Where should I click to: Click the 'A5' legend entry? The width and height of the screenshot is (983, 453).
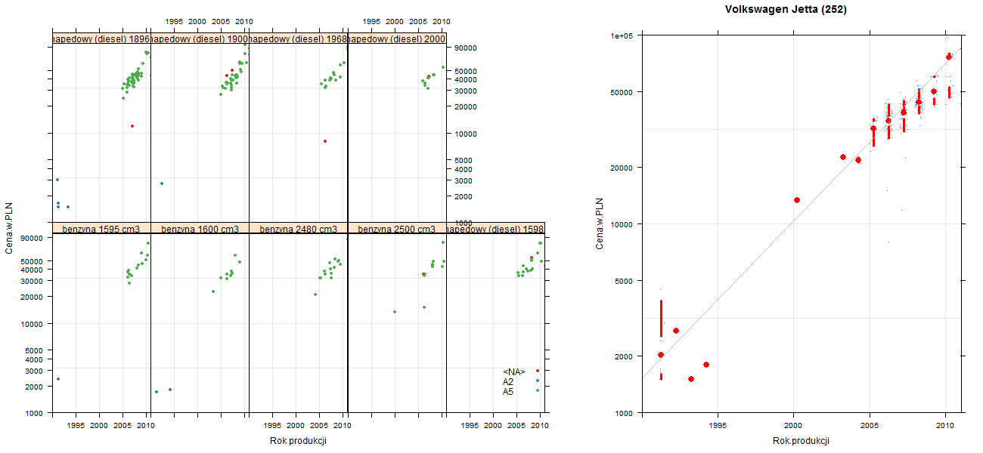(x=508, y=391)
